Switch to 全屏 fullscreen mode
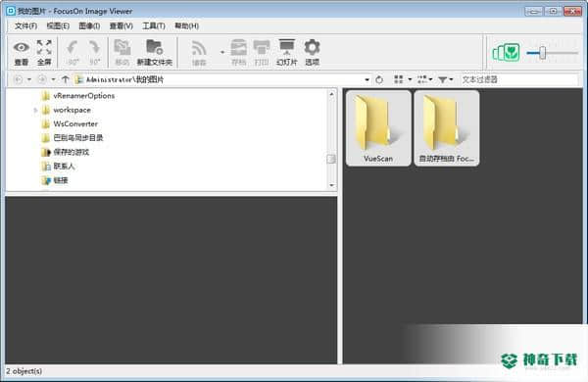The image size is (588, 382). tap(44, 53)
